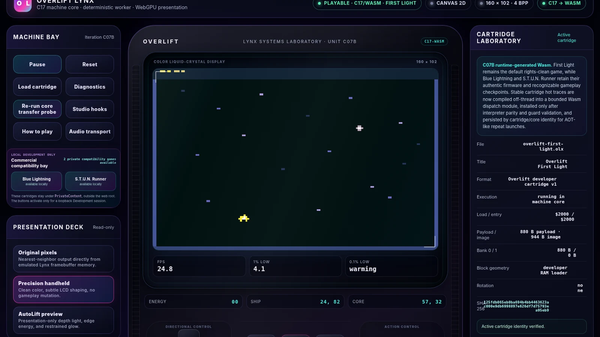Reset the machine core
Image resolution: width=600 pixels, height=337 pixels.
pos(90,64)
